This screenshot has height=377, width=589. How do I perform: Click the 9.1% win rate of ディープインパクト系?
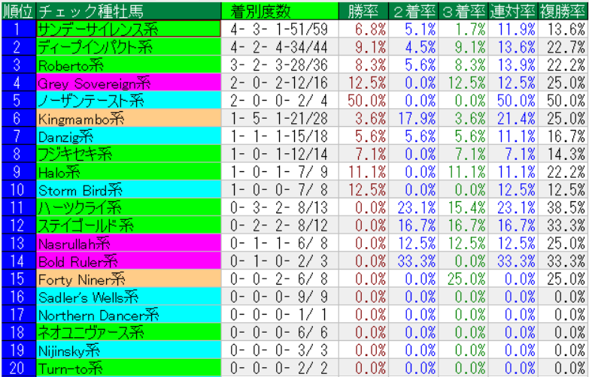point(363,47)
